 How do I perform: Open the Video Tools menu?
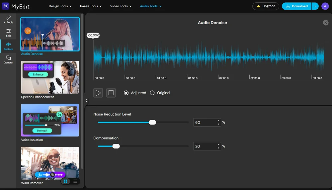pyautogui.click(x=121, y=6)
